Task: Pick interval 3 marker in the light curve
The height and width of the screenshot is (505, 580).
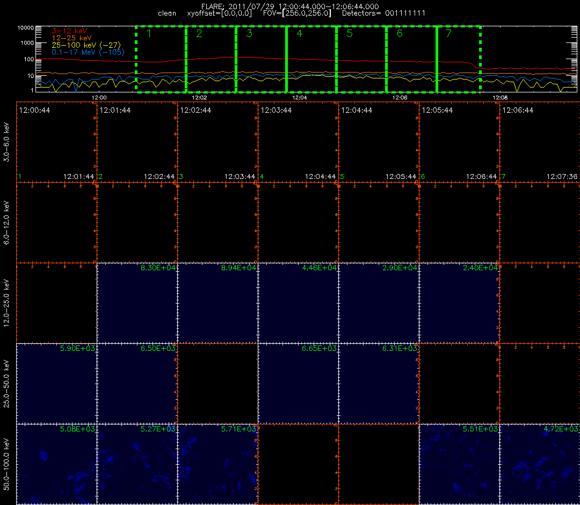Action: tap(249, 33)
